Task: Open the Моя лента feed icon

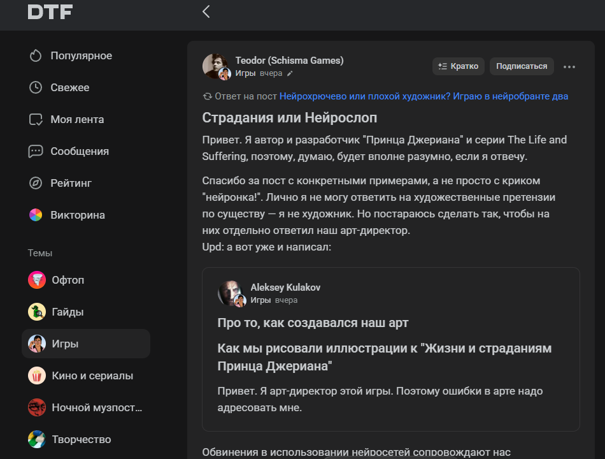Action: [36, 119]
